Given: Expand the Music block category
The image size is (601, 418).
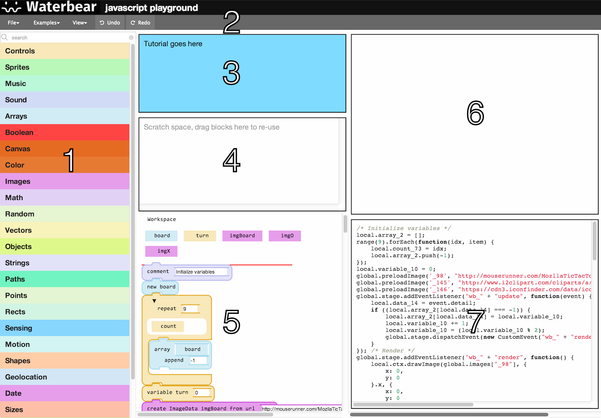Looking at the screenshot, I should point(65,83).
